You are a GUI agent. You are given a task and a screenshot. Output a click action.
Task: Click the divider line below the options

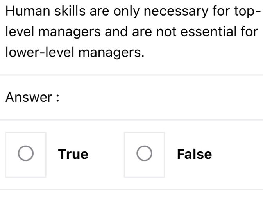(131, 190)
